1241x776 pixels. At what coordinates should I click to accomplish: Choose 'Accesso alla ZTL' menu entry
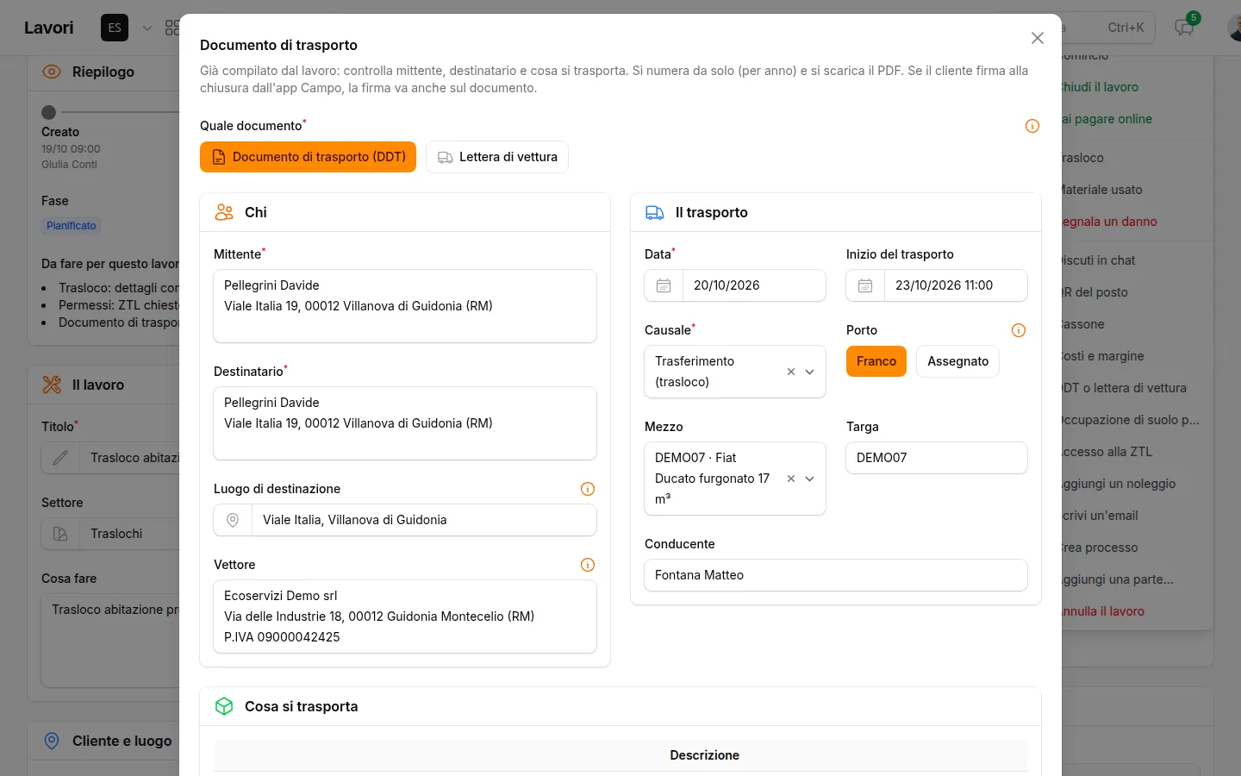(x=1107, y=452)
